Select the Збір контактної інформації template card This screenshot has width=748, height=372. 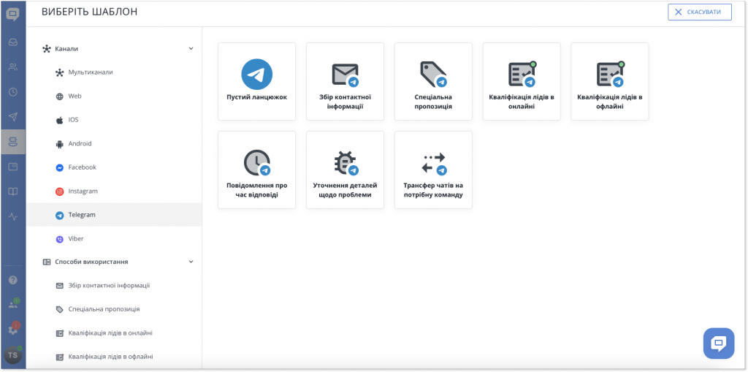345,82
